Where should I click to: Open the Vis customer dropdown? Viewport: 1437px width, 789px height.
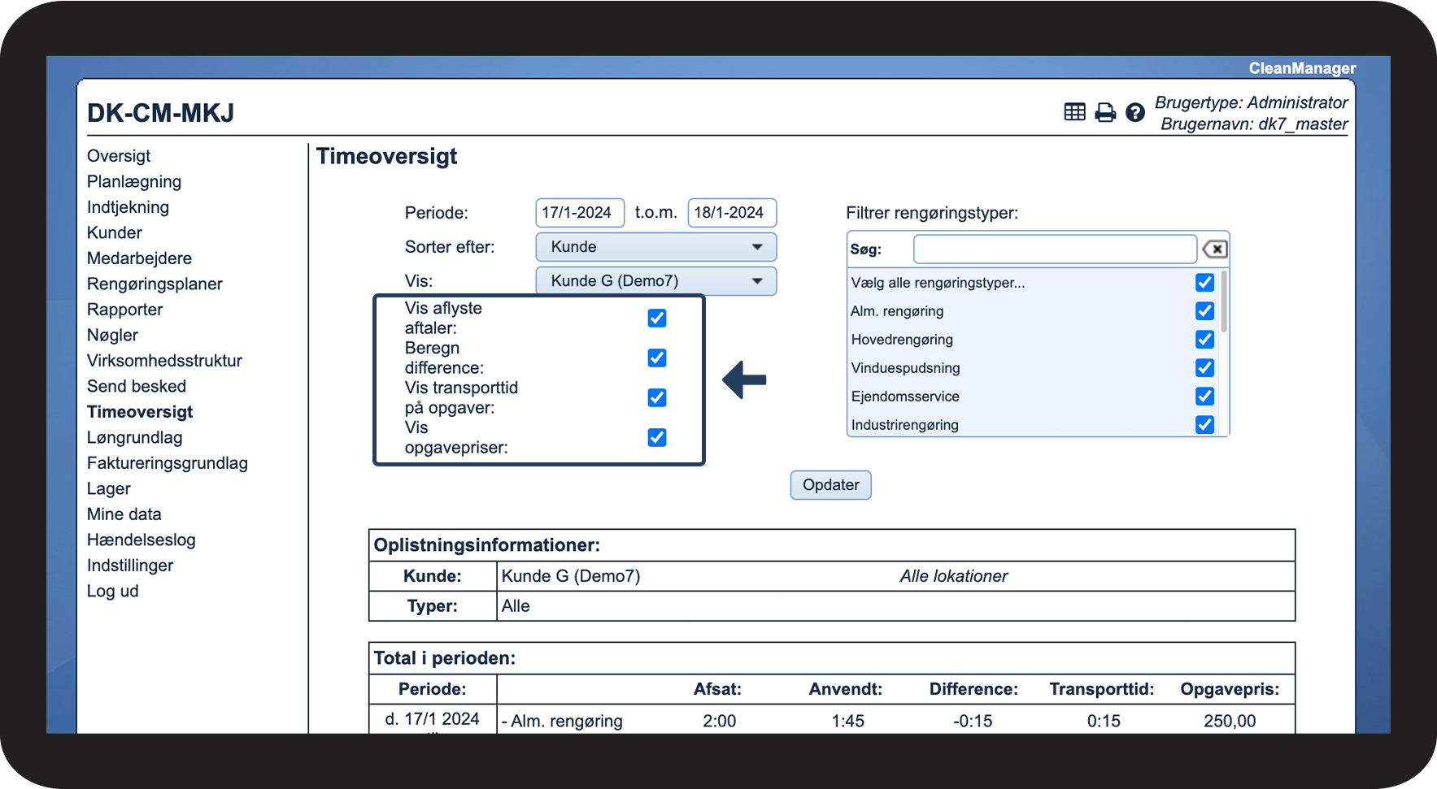coord(656,281)
